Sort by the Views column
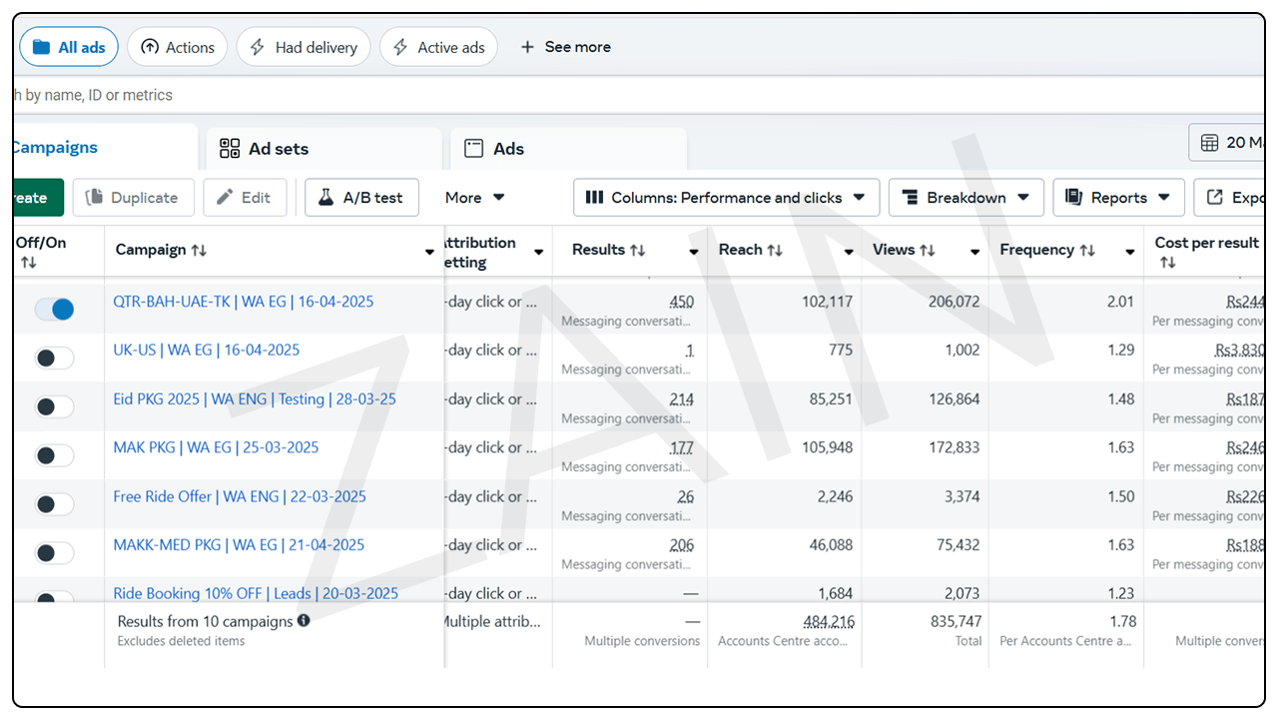The height and width of the screenshot is (719, 1278). pyautogui.click(x=904, y=250)
